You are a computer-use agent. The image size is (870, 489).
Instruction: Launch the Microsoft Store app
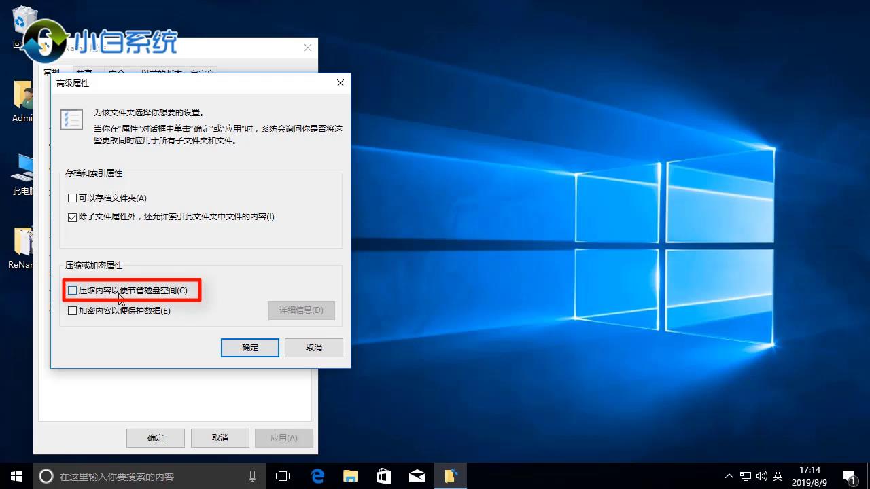pyautogui.click(x=383, y=476)
